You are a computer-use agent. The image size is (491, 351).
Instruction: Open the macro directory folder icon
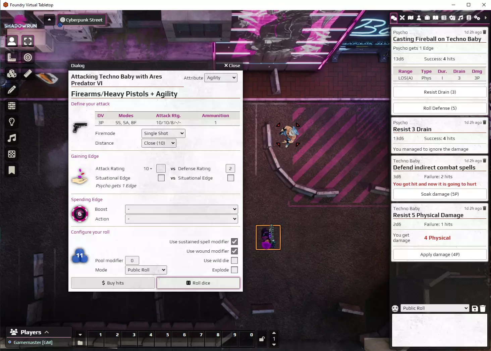coord(80,343)
